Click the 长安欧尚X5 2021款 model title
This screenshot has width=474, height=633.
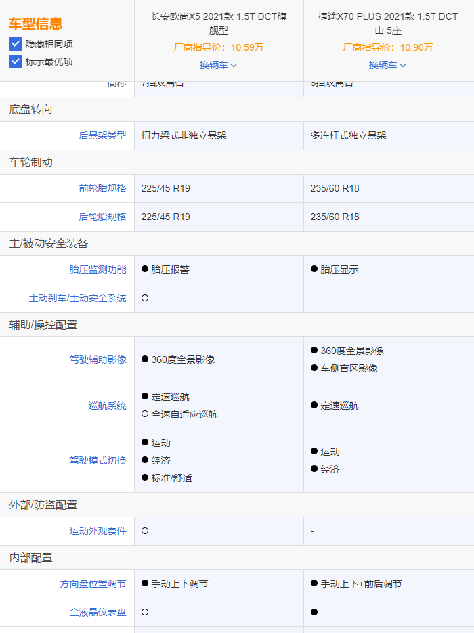(x=219, y=24)
